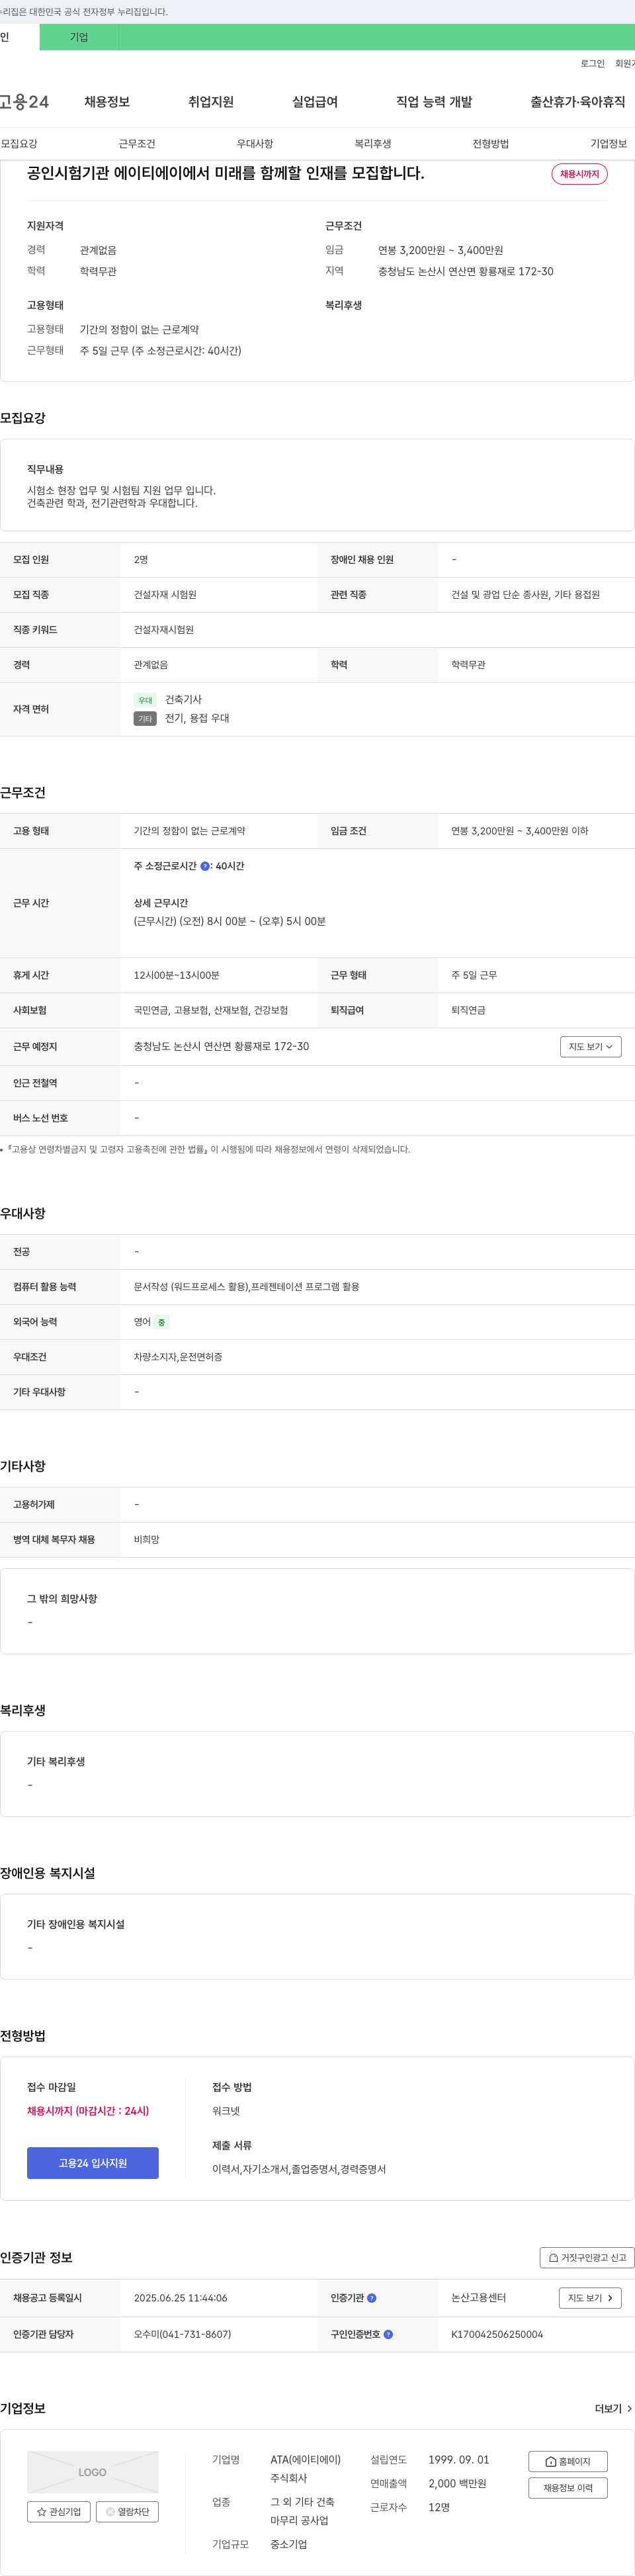
Task: Click the 열람차단 button
Action: [127, 2511]
